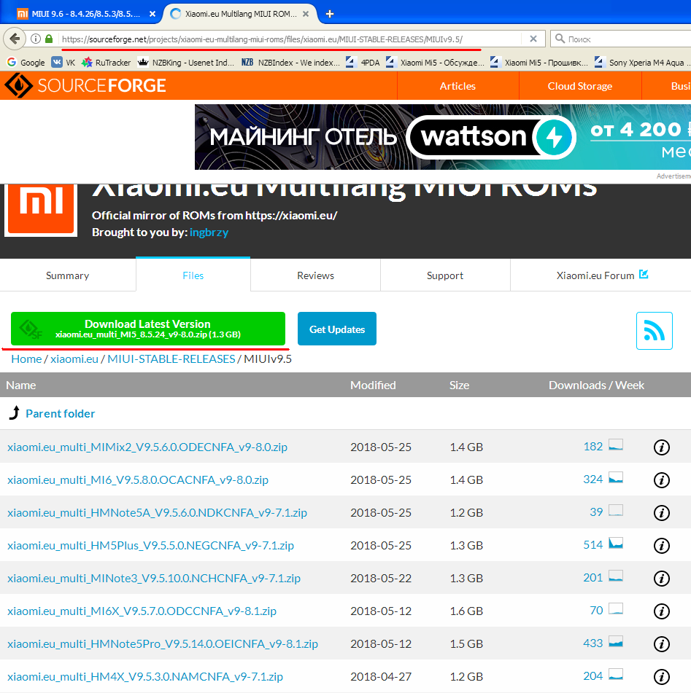Open the NZBKing bookmark
The width and height of the screenshot is (691, 693).
point(186,63)
